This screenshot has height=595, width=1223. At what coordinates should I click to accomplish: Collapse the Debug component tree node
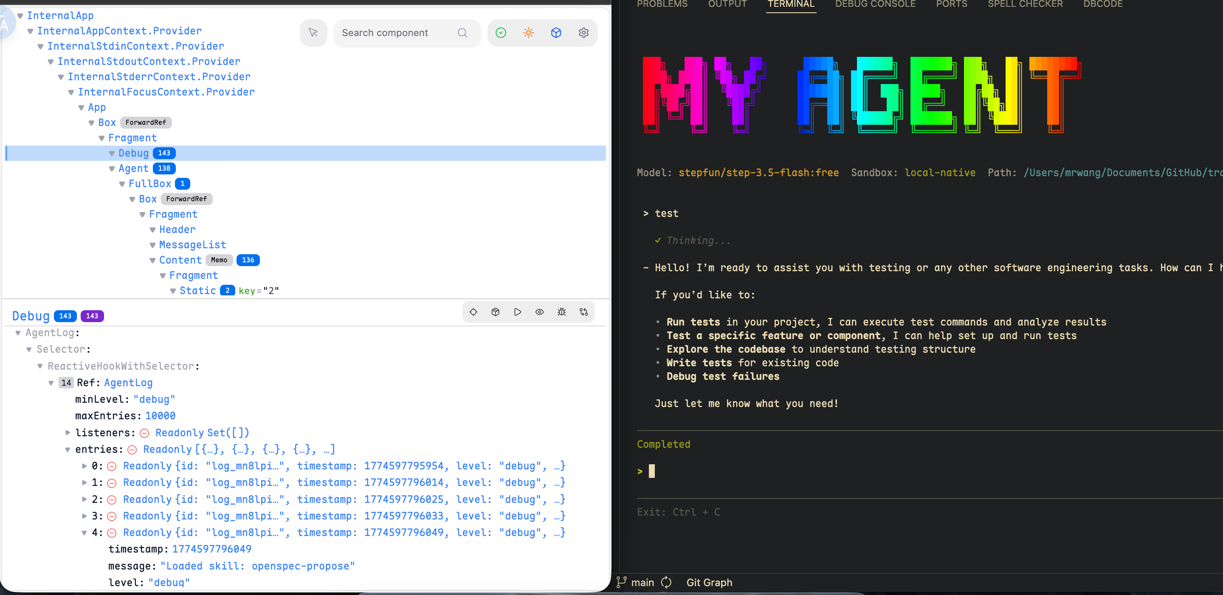click(x=112, y=153)
